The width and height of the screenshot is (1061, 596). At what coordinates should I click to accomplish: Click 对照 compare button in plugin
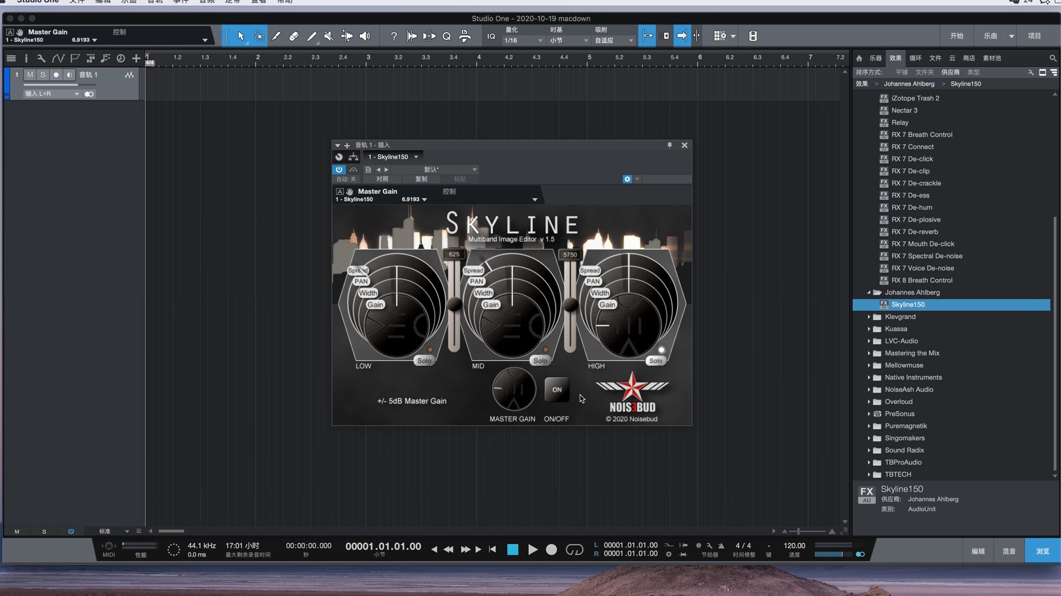point(382,179)
